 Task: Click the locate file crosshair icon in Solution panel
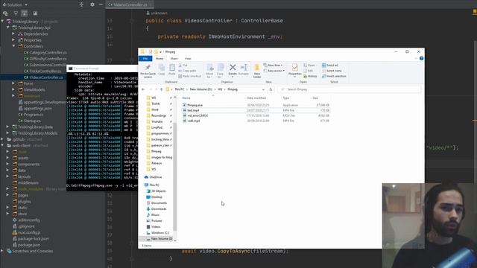(81, 4)
